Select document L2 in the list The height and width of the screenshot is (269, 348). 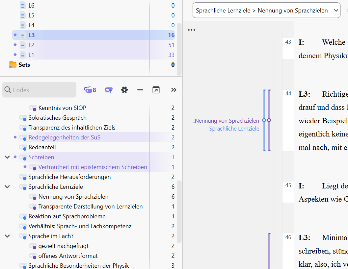pos(94,45)
